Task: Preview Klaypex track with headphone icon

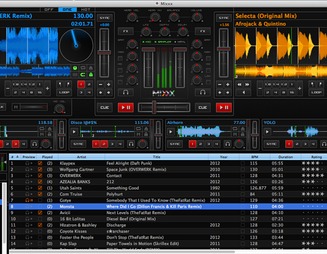Action: tap(27, 163)
